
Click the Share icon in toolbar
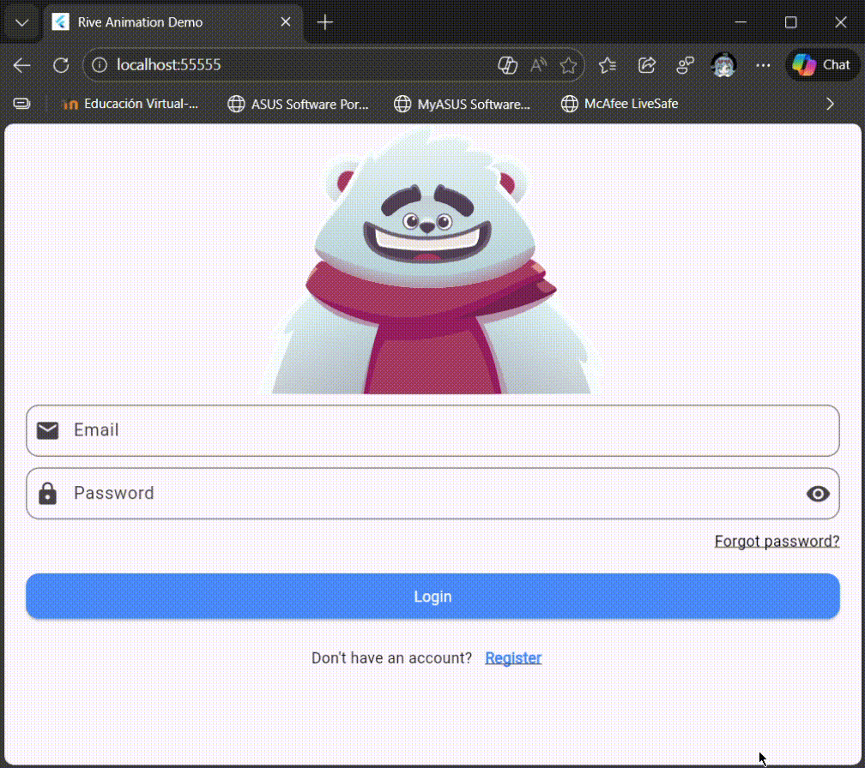click(646, 65)
